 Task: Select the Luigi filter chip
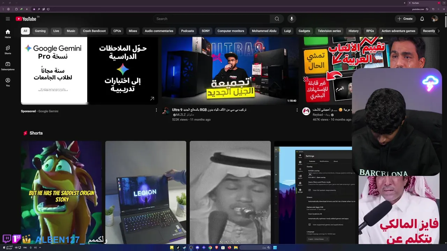pyautogui.click(x=287, y=31)
